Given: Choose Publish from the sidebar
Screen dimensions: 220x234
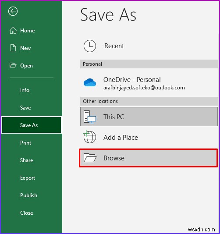Looking at the screenshot, I should coord(28,195).
